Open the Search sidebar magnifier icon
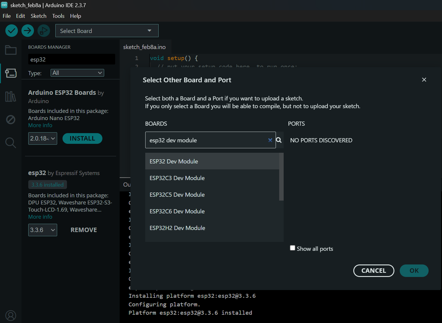This screenshot has width=442, height=323. pyautogui.click(x=11, y=143)
